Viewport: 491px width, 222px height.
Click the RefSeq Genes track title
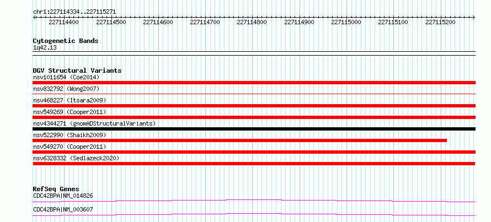[x=56, y=189]
